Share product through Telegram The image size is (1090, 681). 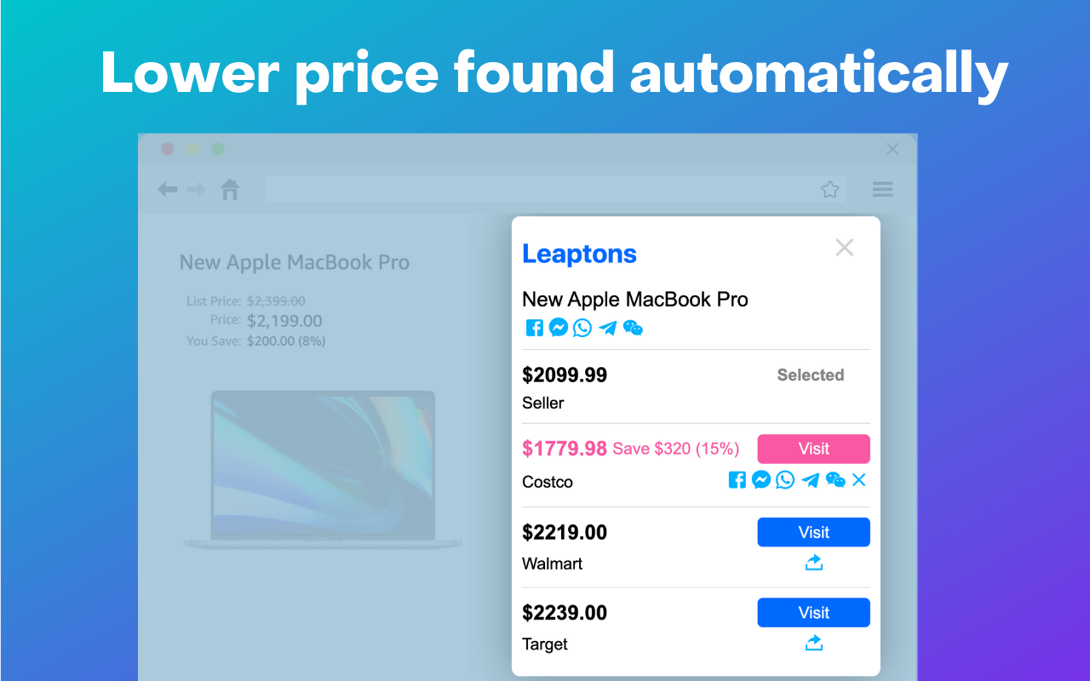pos(607,328)
